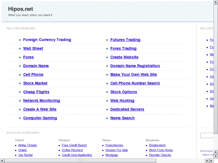The width and height of the screenshot is (218, 163).
Task: Open Credit Card Application link
Action: [x=77, y=155]
